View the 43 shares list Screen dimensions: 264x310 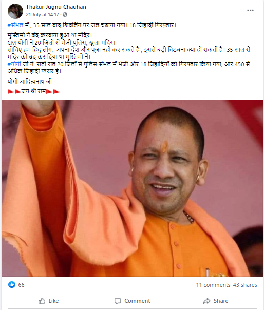tap(245, 285)
